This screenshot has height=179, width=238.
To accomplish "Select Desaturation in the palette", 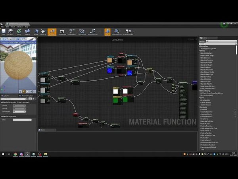I will pos(205,100).
